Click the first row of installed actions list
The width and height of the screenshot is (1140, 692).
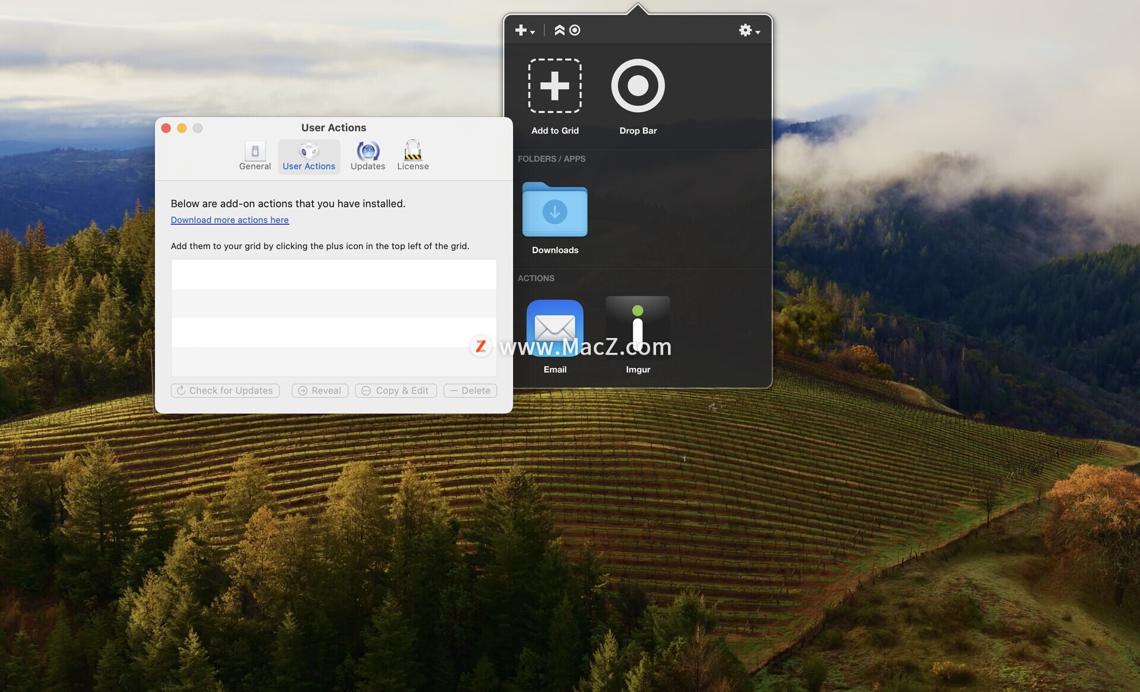click(334, 274)
